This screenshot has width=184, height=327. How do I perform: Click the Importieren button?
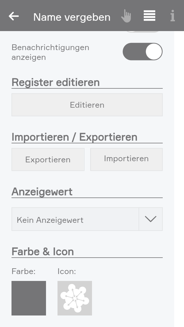(x=126, y=159)
